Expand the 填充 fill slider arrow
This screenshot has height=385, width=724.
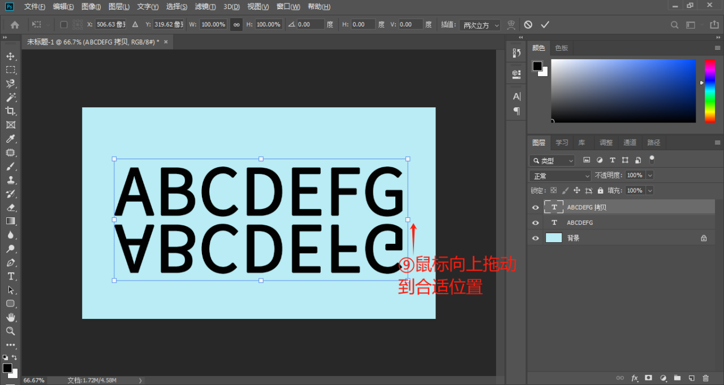coord(649,191)
